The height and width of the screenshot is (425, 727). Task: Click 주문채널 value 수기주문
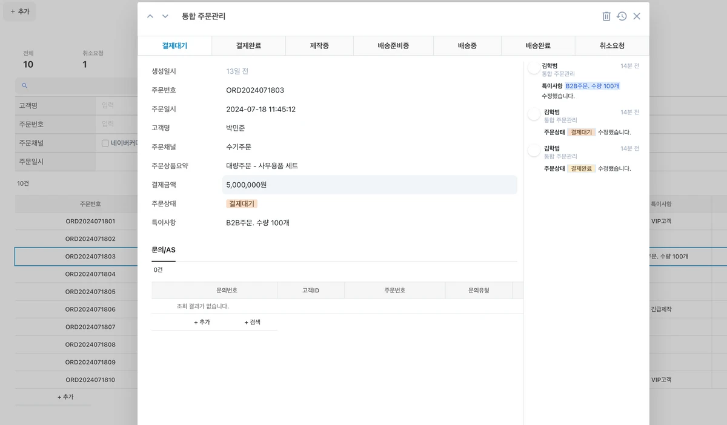239,147
